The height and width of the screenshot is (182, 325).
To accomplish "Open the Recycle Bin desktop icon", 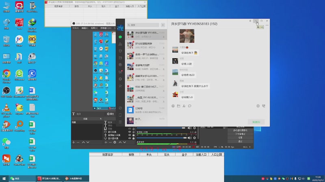I will [6, 41].
